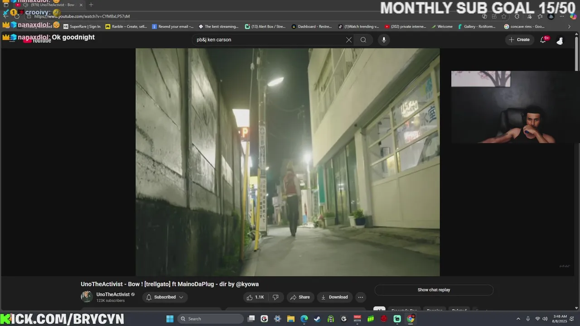The height and width of the screenshot is (326, 580).
Task: Open The best streaming bookmark
Action: pos(218,27)
